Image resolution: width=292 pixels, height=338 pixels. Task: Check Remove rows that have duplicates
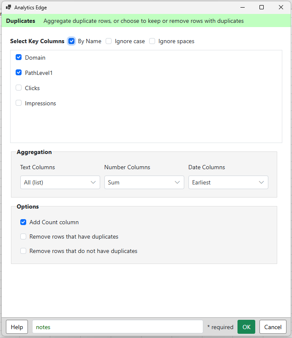tap(23, 236)
